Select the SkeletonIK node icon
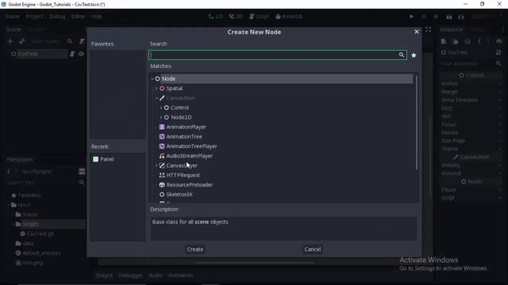This screenshot has height=285, width=508. click(162, 195)
